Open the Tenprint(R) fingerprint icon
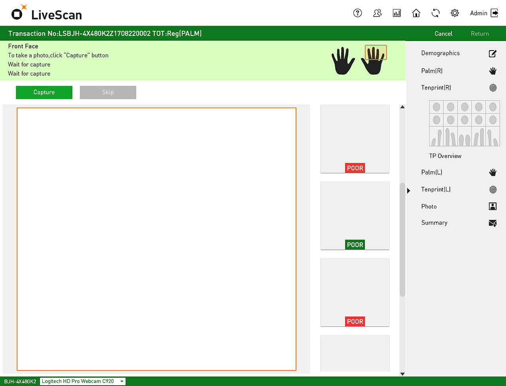The height and width of the screenshot is (386, 506). (493, 88)
